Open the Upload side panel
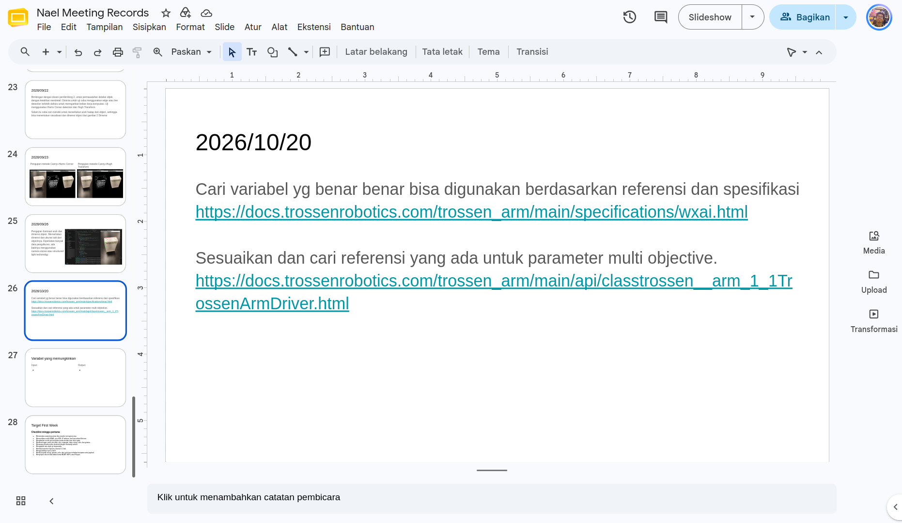Screen dimensions: 902x523 [x=874, y=282]
